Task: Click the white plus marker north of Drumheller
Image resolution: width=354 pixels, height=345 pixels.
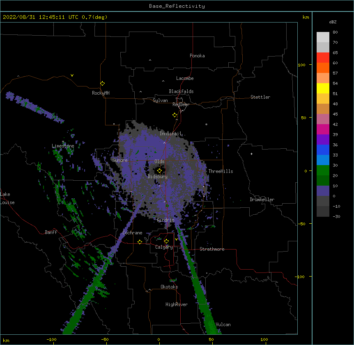Action: [x=251, y=154]
